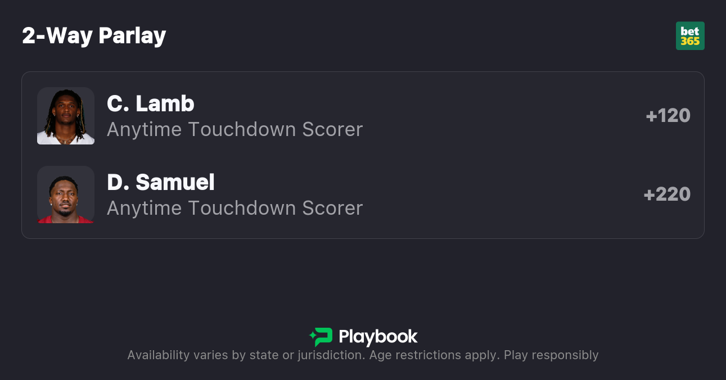This screenshot has width=726, height=380.
Task: Click the 'Play responsibly' text
Action: pos(551,355)
